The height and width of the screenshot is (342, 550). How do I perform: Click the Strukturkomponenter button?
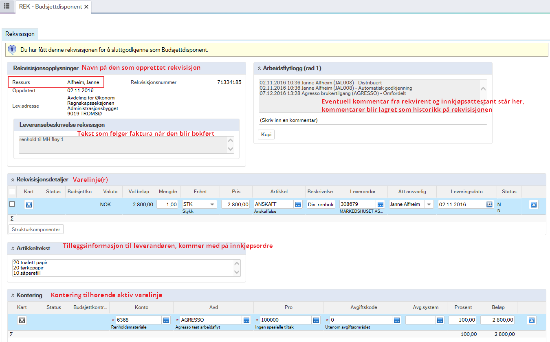[x=36, y=229]
